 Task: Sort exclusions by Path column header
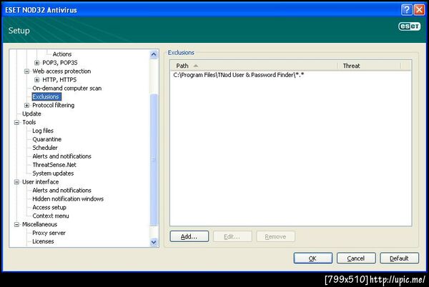(x=254, y=66)
